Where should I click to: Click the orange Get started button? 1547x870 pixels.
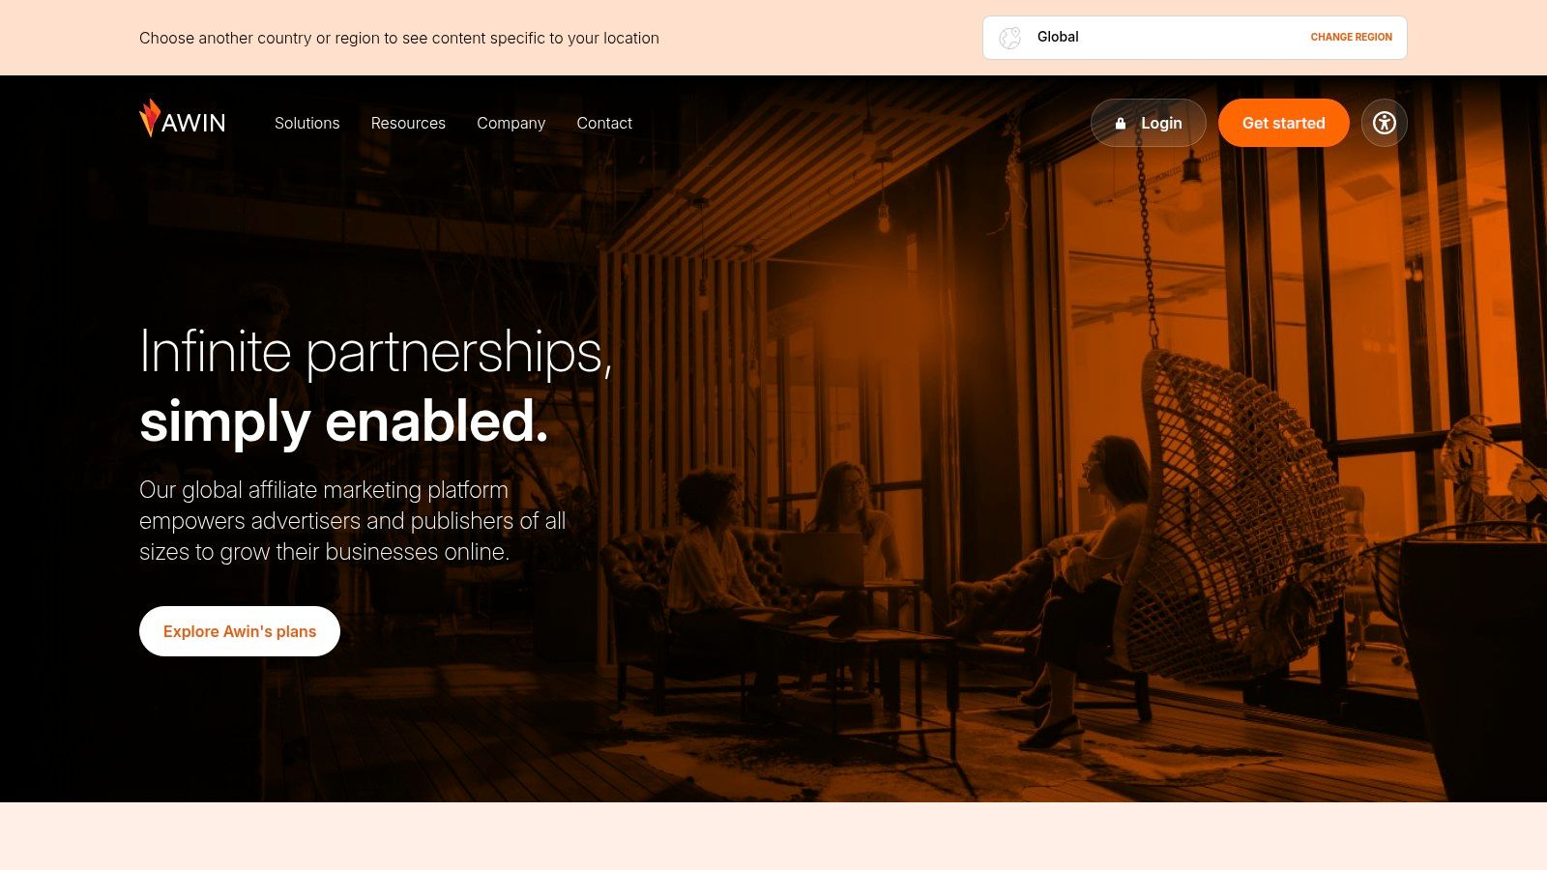[1283, 123]
